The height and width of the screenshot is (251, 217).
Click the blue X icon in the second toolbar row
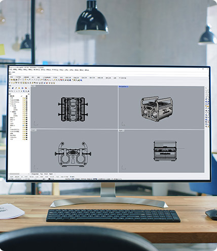(45, 83)
